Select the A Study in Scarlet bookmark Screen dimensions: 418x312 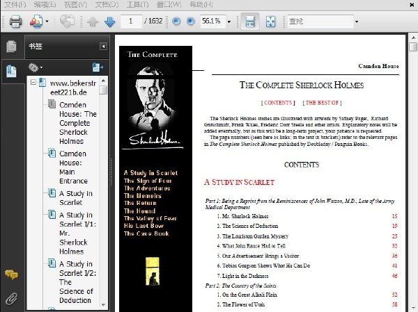pyautogui.click(x=76, y=198)
